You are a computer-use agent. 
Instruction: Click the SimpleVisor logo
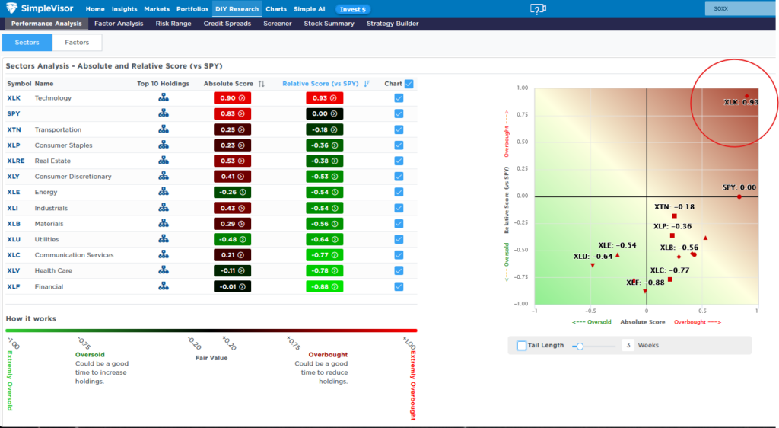pyautogui.click(x=40, y=8)
